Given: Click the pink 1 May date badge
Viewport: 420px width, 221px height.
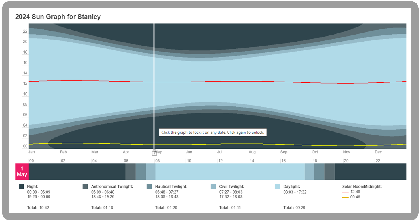Looking at the screenshot, I should [x=22, y=172].
